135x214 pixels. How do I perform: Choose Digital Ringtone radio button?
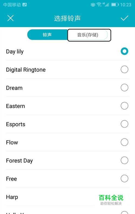click(x=124, y=69)
